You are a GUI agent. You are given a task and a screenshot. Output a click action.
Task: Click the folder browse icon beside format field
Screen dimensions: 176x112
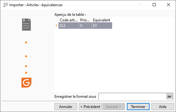[169, 96]
